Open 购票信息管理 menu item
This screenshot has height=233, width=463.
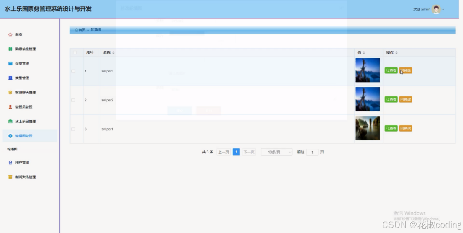tap(30, 49)
